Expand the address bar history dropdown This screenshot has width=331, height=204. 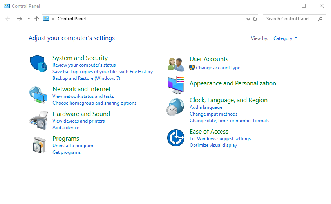pyautogui.click(x=248, y=19)
